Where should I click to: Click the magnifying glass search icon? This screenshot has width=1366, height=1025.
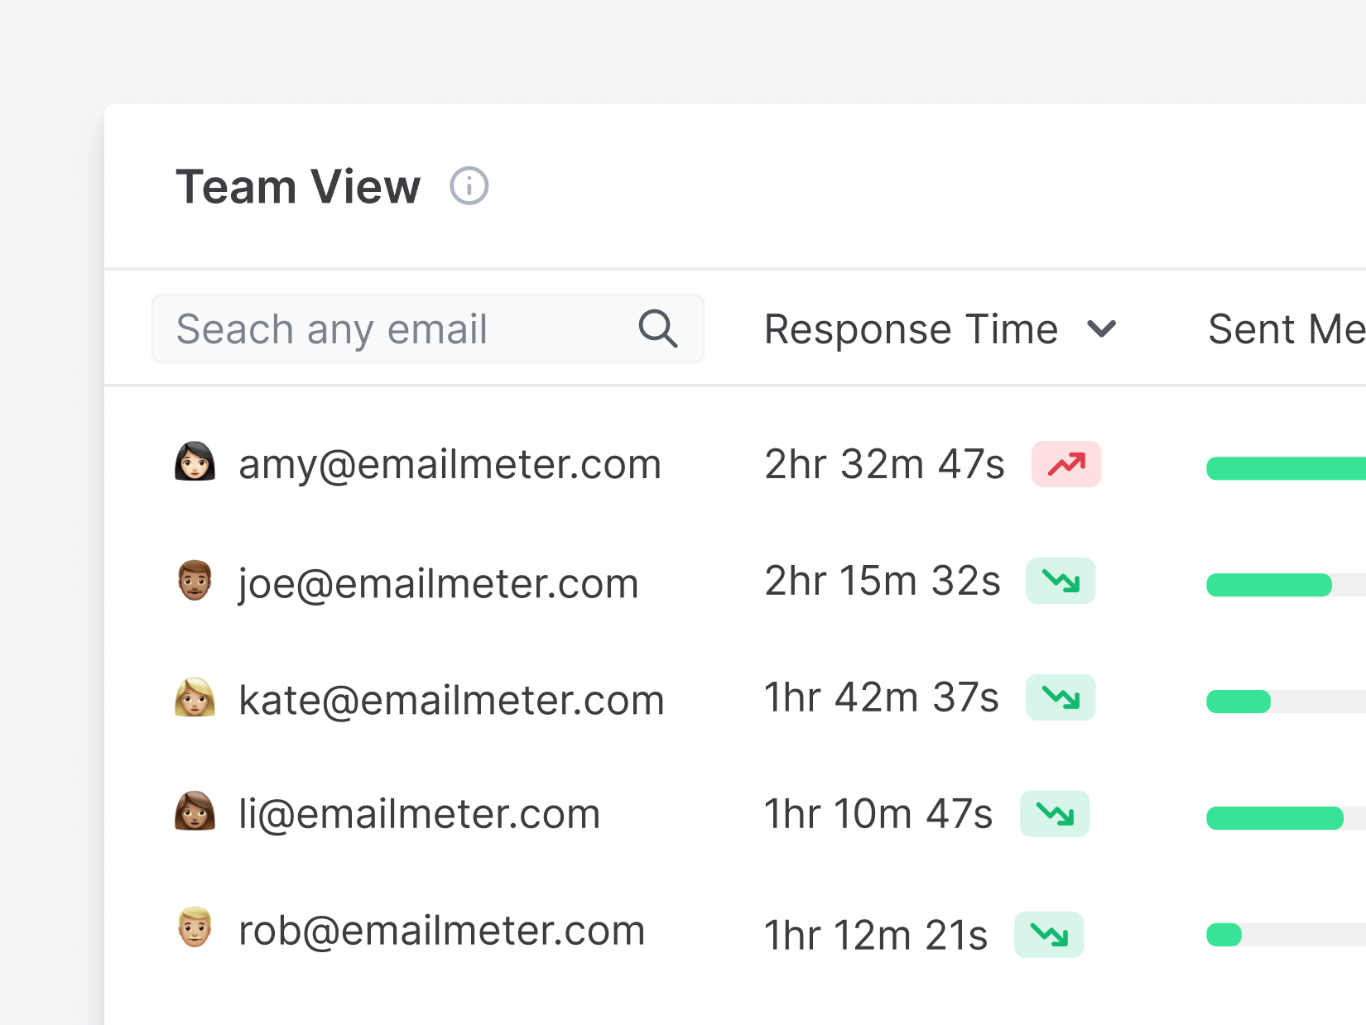tap(658, 329)
